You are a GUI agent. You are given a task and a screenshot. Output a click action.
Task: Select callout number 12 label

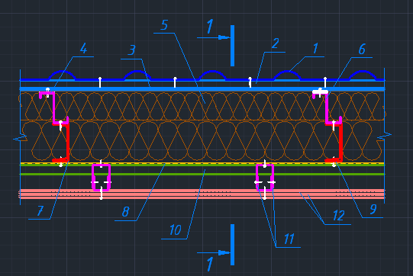click(338, 216)
